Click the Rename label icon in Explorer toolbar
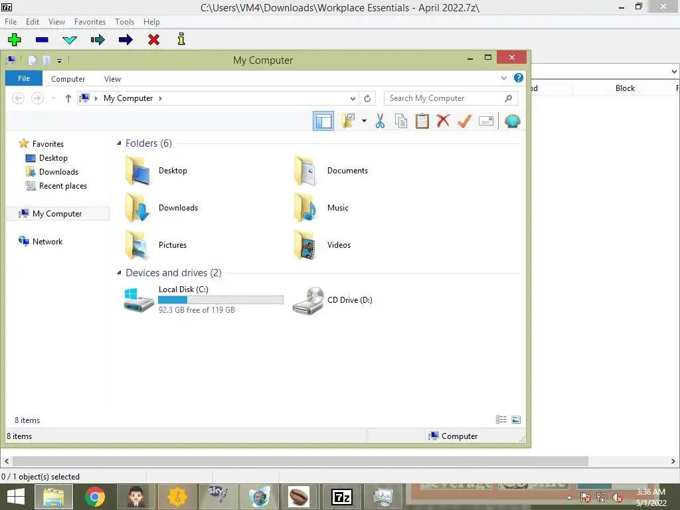Screen dimensions: 680x510 pos(485,121)
